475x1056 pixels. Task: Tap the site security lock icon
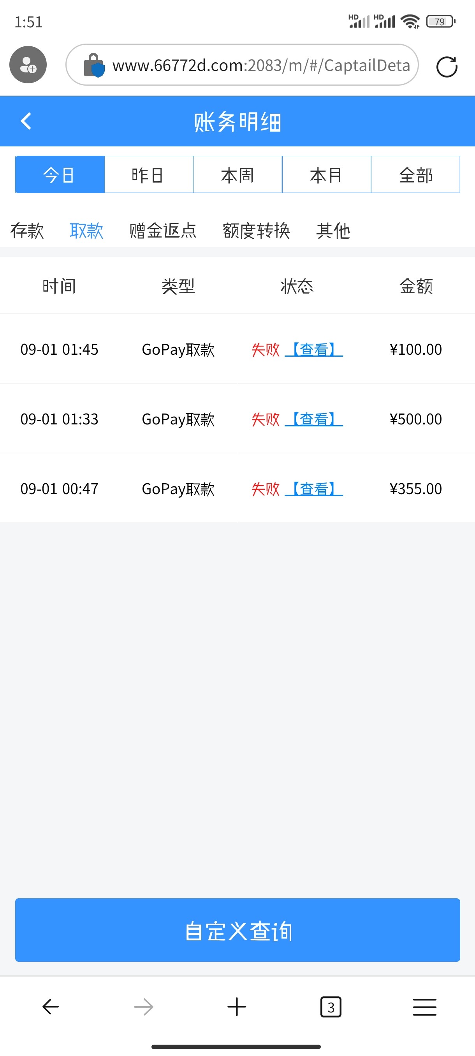[x=93, y=65]
